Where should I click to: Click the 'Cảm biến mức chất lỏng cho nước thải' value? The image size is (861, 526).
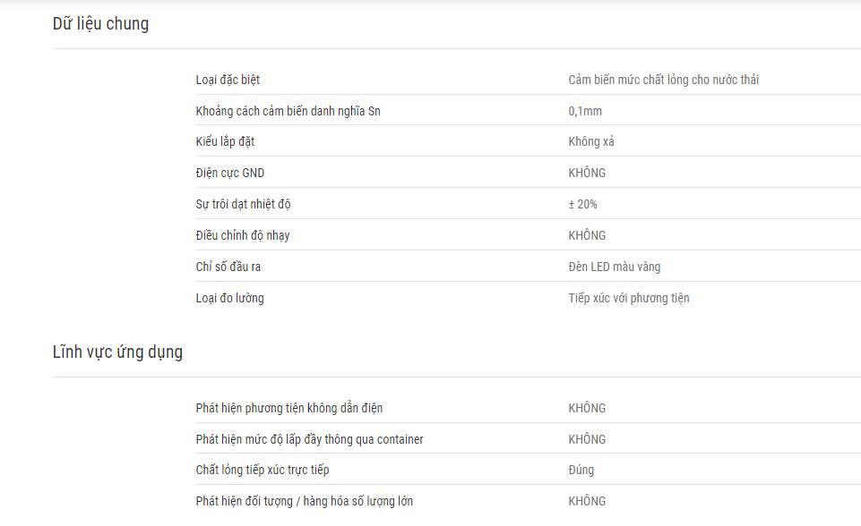point(663,81)
